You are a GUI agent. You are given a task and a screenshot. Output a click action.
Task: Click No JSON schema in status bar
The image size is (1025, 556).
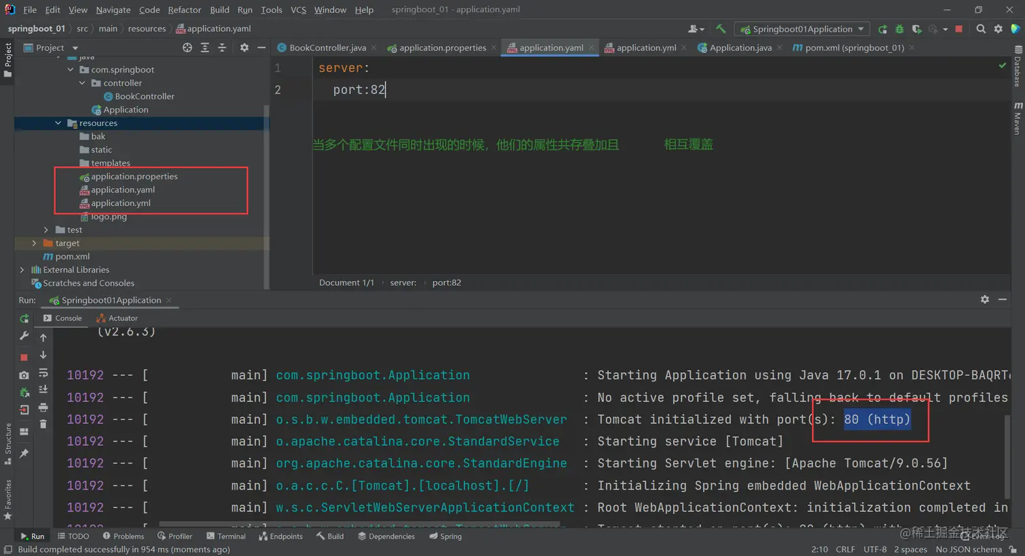pyautogui.click(x=969, y=549)
